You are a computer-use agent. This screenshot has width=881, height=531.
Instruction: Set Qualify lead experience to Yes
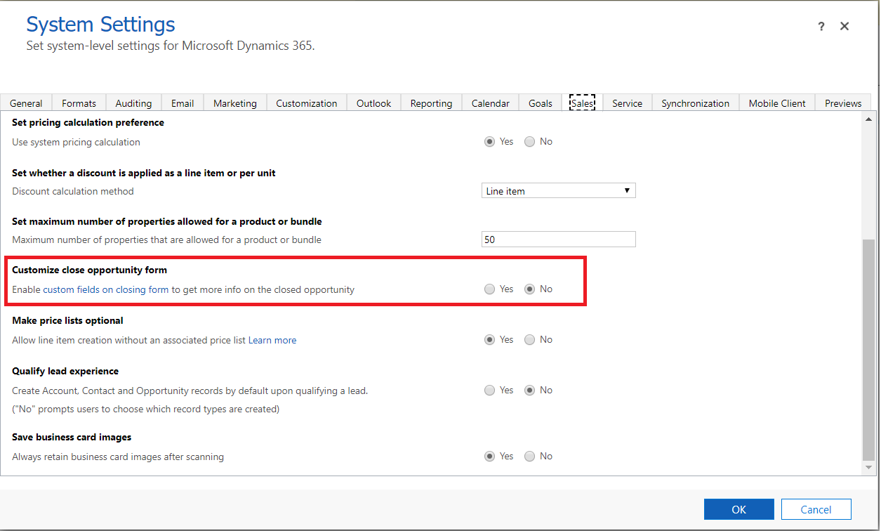[490, 391]
